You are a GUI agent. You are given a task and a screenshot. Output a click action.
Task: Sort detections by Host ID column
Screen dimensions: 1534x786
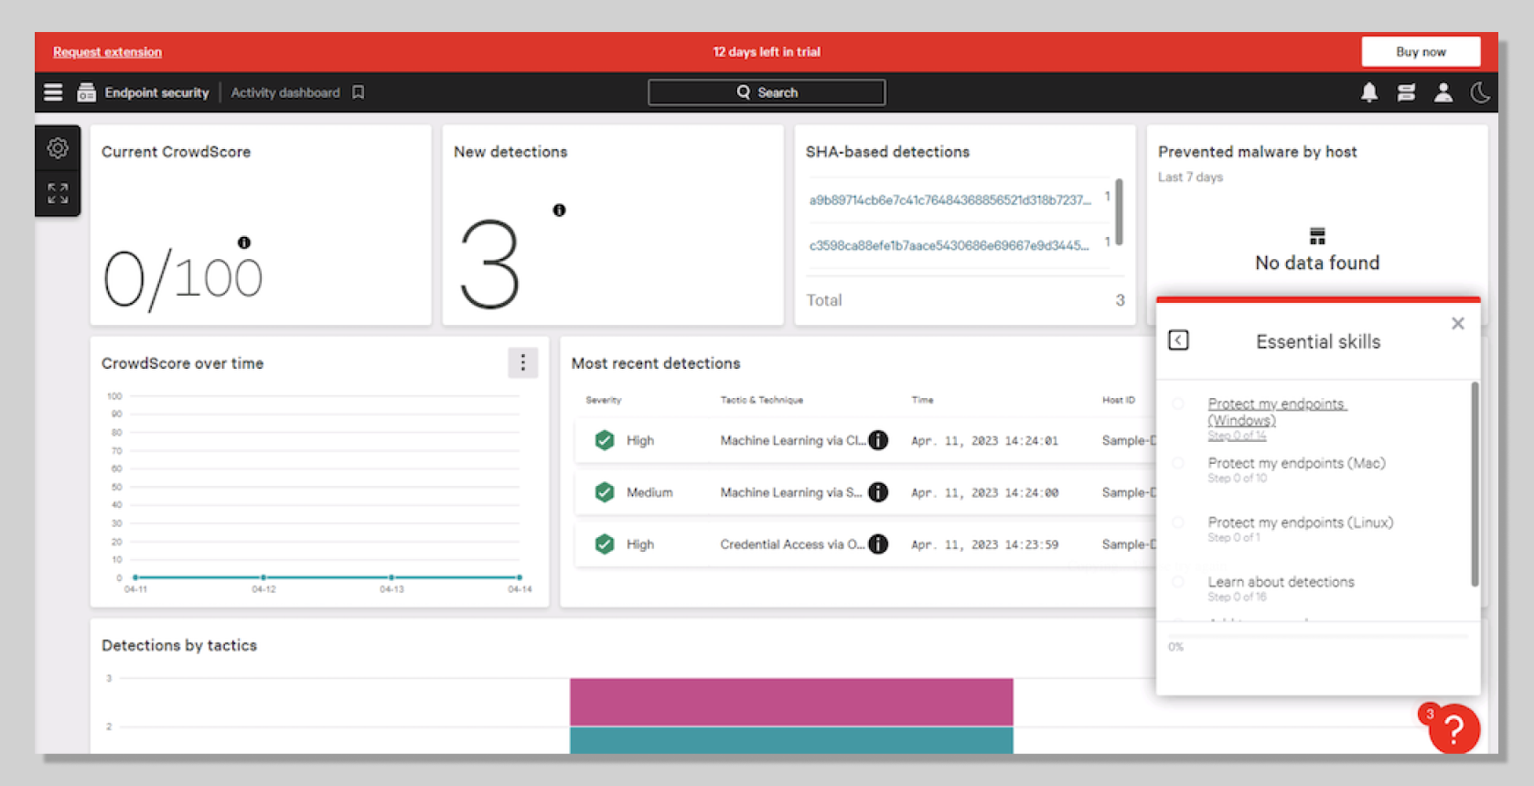click(x=1119, y=400)
